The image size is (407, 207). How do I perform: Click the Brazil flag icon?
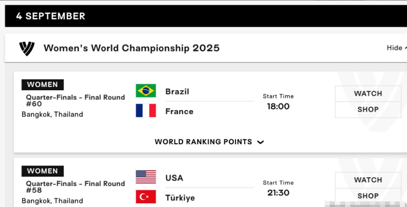(146, 91)
